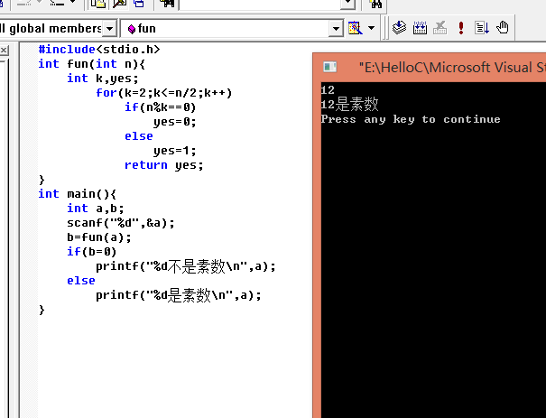Close the workspace panel with x
This screenshot has width=546, height=418.
pyautogui.click(x=4, y=51)
